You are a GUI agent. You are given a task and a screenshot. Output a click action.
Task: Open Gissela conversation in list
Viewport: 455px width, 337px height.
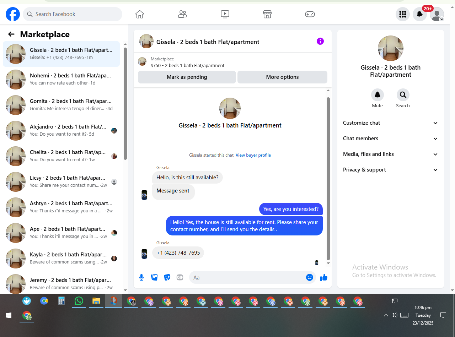click(61, 54)
